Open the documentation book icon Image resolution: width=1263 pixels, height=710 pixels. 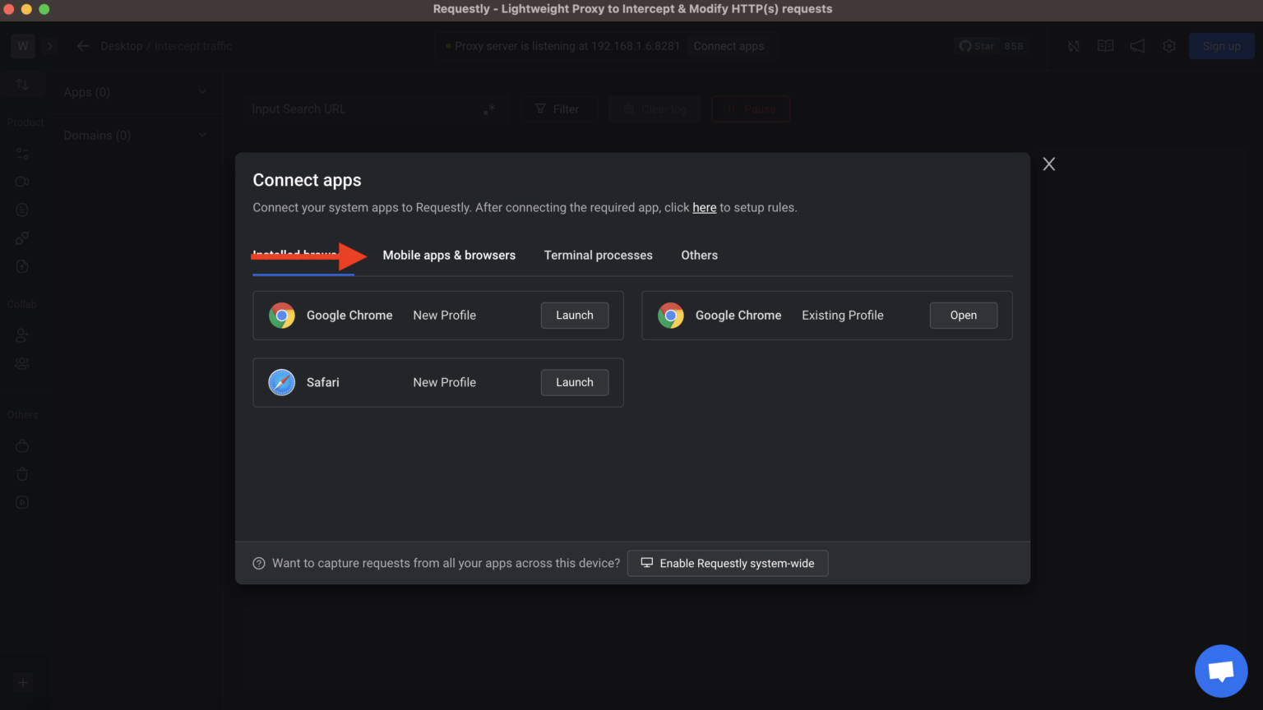1105,46
